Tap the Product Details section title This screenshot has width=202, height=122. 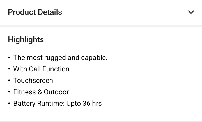[35, 12]
